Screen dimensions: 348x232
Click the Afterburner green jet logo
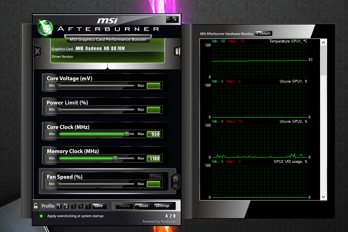tap(46, 28)
